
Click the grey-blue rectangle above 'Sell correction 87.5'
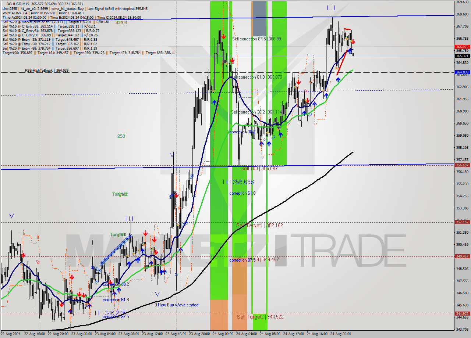tap(259, 18)
